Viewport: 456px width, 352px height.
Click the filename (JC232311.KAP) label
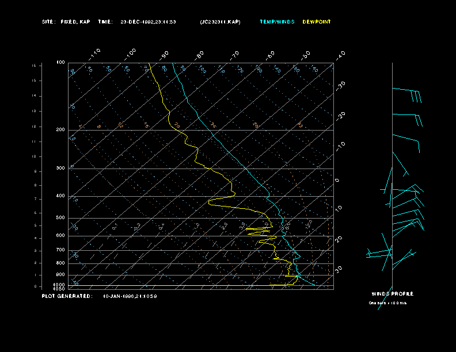(221, 22)
